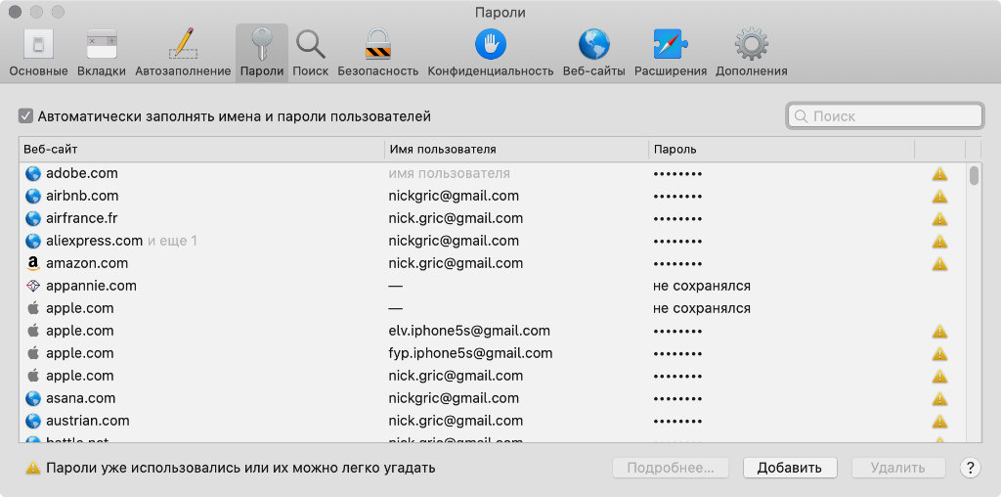Sort list by Веб-сайт column header
Viewport: 1001px width, 497px height.
click(200, 149)
